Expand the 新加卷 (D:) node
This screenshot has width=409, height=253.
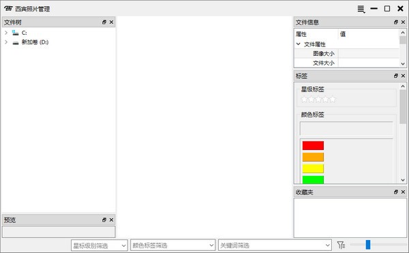click(6, 42)
